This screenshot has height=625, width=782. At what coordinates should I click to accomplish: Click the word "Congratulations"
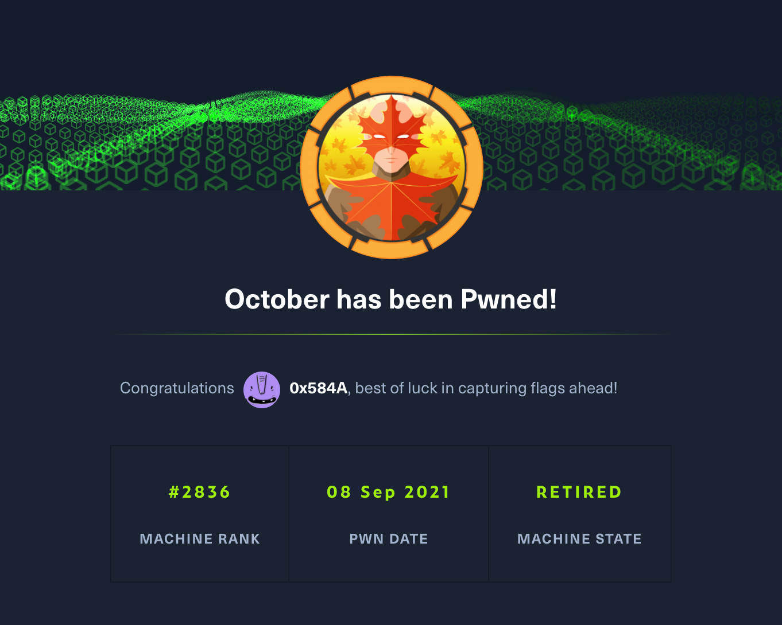coord(177,388)
